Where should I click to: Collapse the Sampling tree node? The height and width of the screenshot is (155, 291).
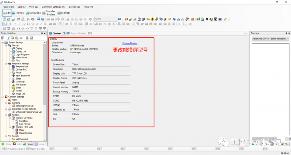click(6, 103)
